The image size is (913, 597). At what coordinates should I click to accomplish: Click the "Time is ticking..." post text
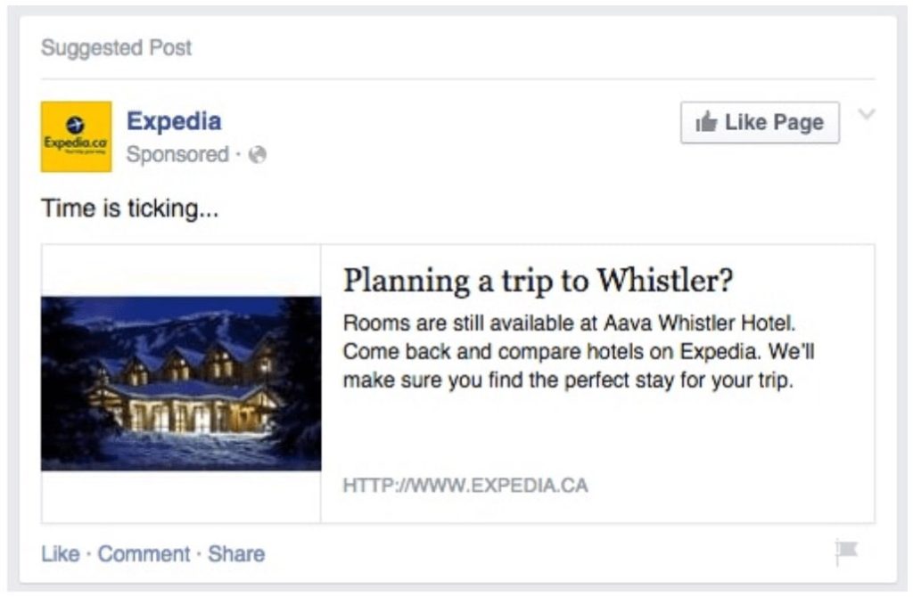pyautogui.click(x=130, y=211)
